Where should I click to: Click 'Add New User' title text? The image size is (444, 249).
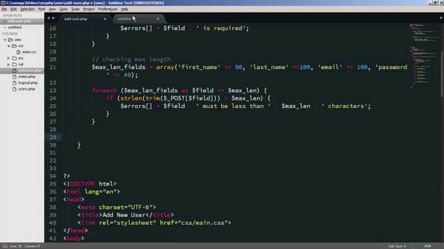click(124, 215)
